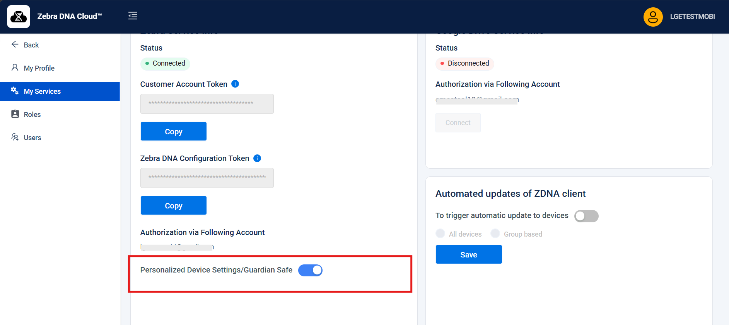The height and width of the screenshot is (325, 729).
Task: Click the LGETESTMOBI username
Action: click(692, 17)
